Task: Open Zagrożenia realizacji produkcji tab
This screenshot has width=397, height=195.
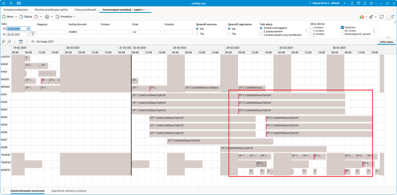Action: coord(69,190)
